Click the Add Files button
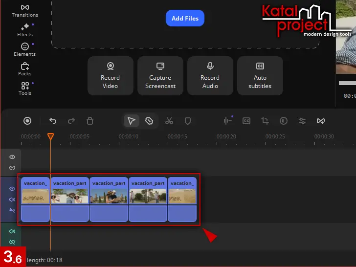 click(185, 18)
